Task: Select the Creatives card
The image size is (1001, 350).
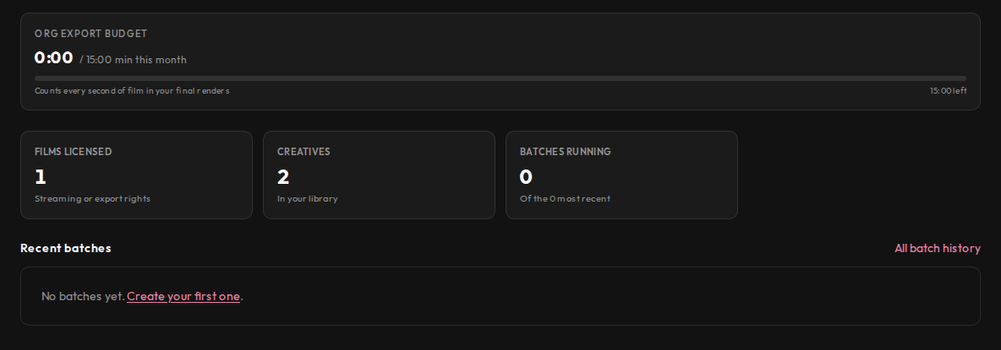Action: (380, 175)
